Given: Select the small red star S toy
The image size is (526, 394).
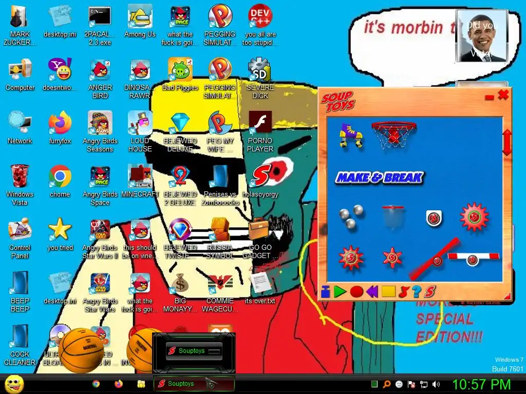Looking at the screenshot, I should (x=392, y=258).
